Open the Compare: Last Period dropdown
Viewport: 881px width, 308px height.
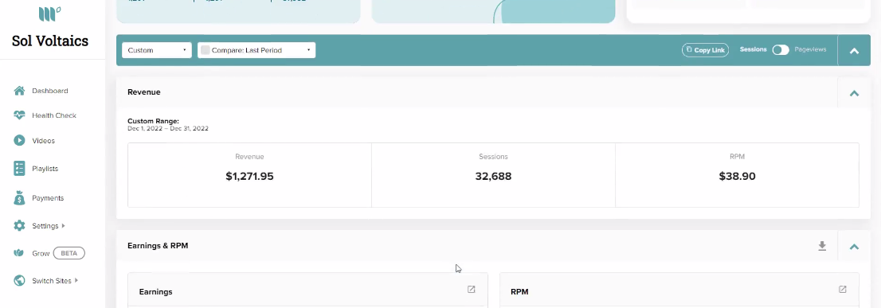(256, 50)
